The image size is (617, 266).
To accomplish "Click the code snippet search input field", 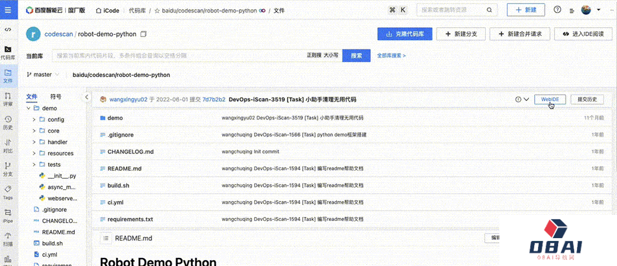I will pyautogui.click(x=177, y=56).
